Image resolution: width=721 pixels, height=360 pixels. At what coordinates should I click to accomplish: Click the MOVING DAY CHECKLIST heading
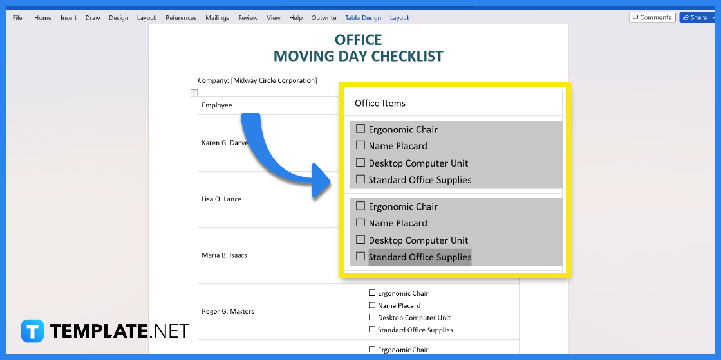[358, 57]
